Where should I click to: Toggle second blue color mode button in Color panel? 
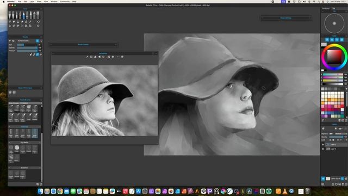tap(332, 40)
